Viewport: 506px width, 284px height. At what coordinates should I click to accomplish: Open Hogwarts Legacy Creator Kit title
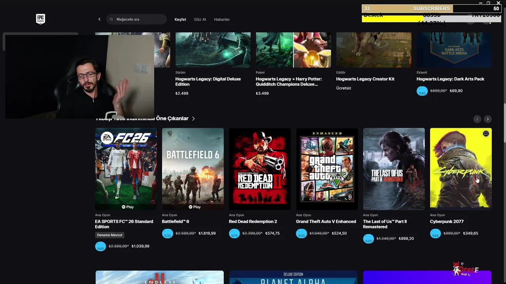(365, 79)
